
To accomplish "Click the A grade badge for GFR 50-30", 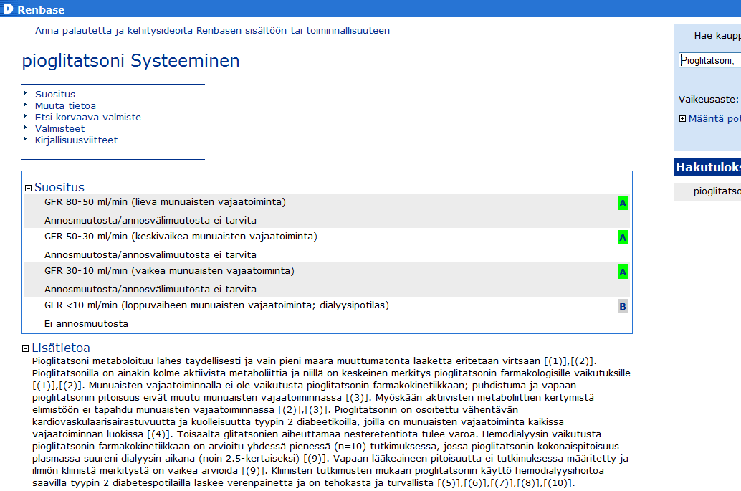I will 623,238.
